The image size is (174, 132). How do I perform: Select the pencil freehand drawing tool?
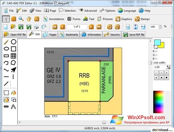[6, 42]
